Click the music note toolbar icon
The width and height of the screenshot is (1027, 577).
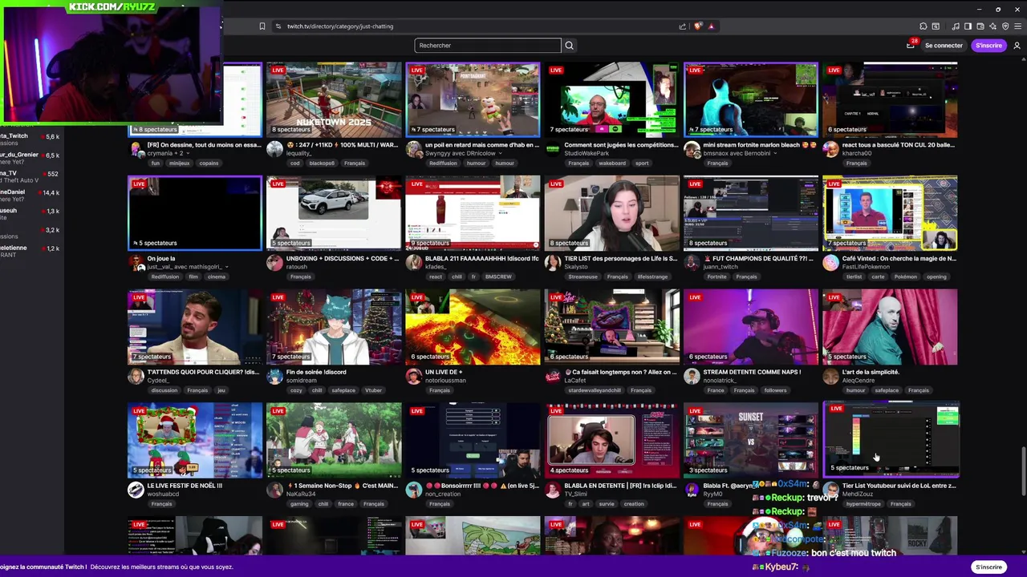(x=956, y=26)
